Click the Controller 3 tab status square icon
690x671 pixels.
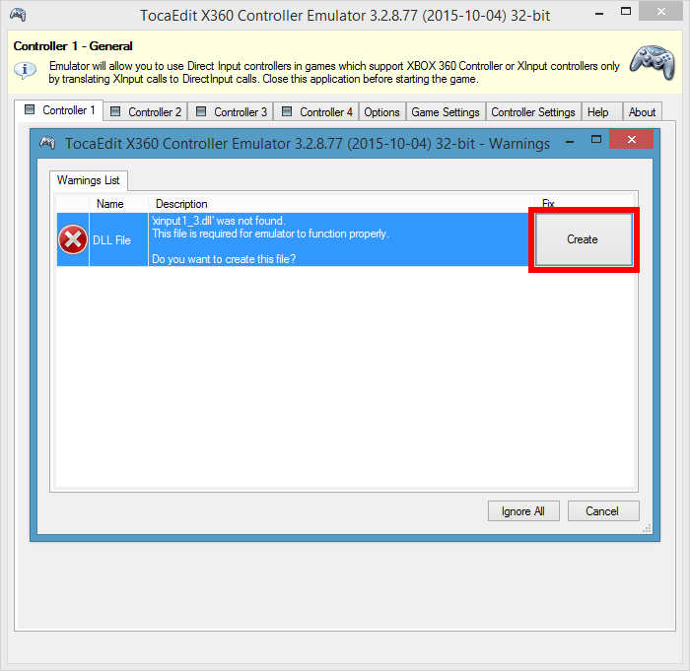[x=201, y=111]
